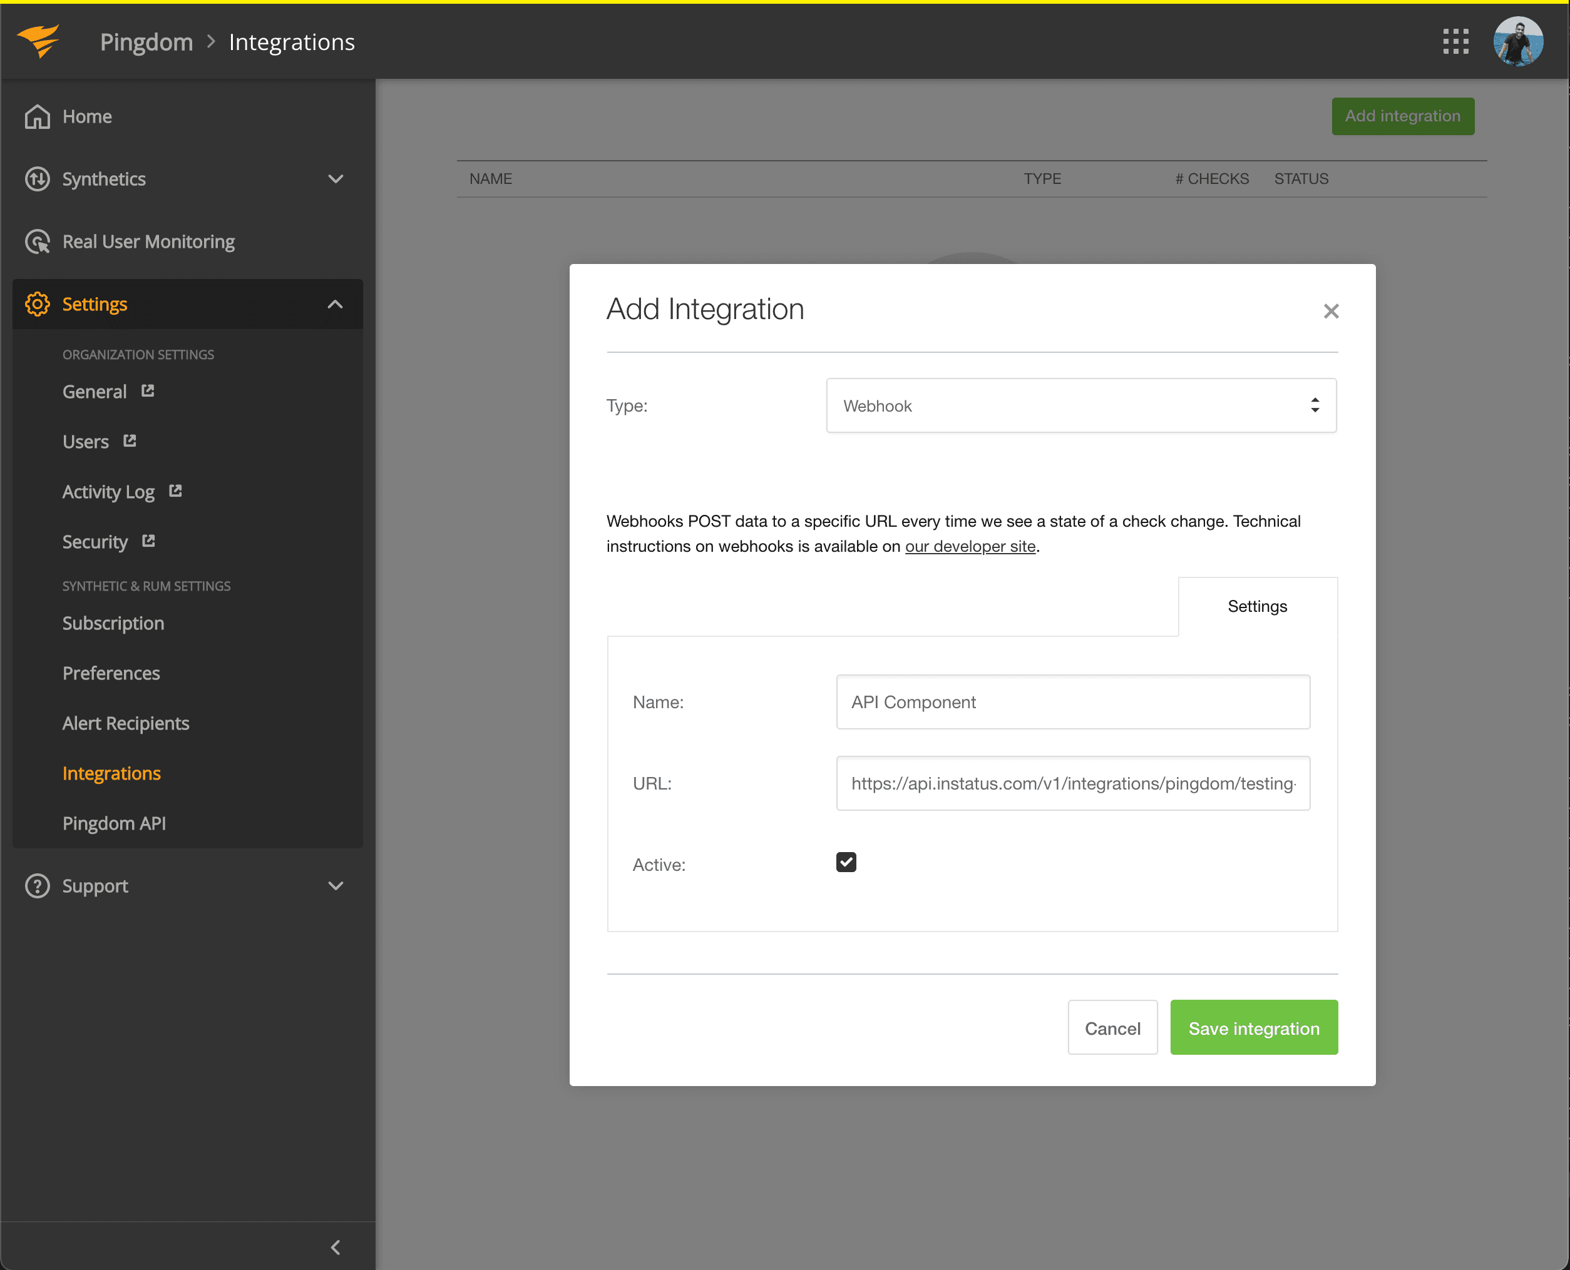This screenshot has width=1570, height=1270.
Task: Expand the Settings section in sidebar
Action: (x=334, y=303)
